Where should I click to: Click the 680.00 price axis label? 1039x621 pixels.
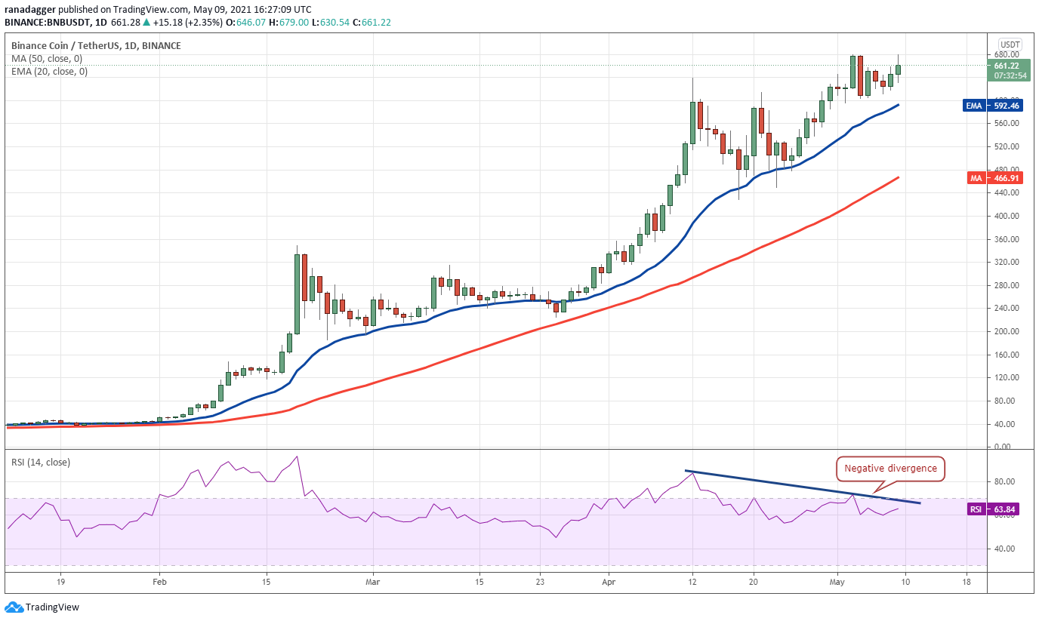pos(1007,54)
